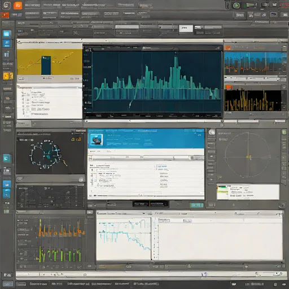The width and height of the screenshot is (289, 289).
Task: Click the orange lock icons on dark circle panel
Action: (x=76, y=139)
